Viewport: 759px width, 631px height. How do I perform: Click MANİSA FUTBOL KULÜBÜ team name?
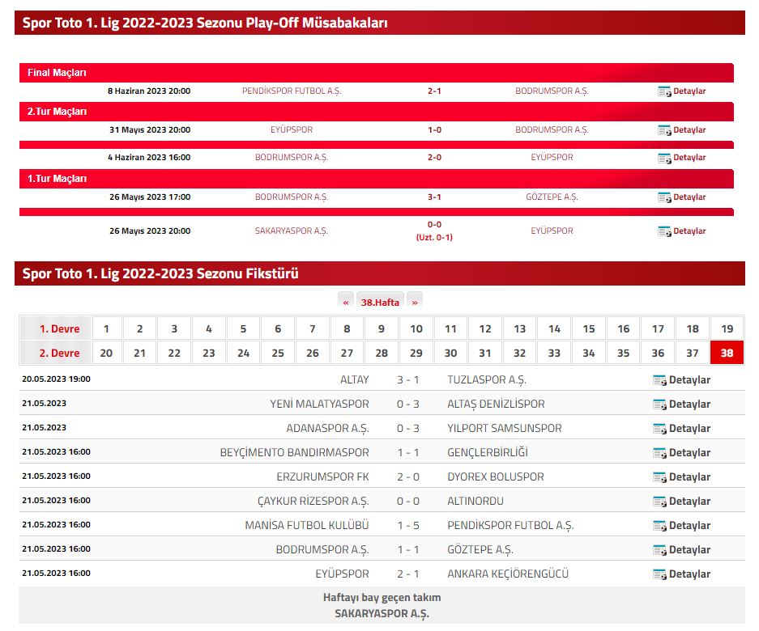coord(307,526)
